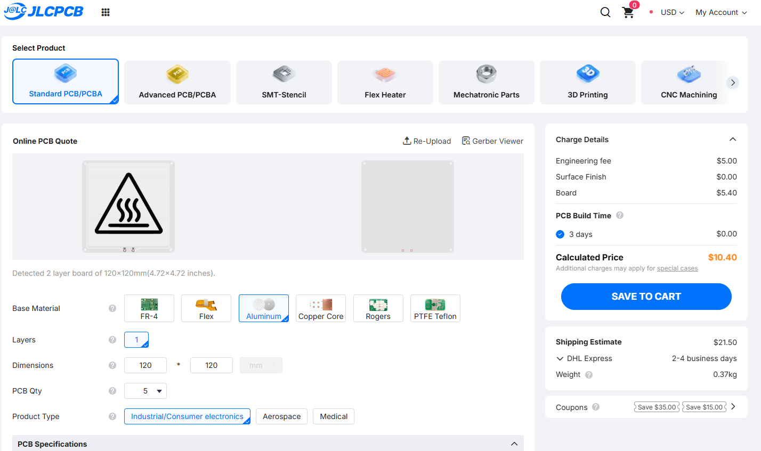Select the 3D Printing product
Image resolution: width=761 pixels, height=451 pixels.
tap(588, 83)
